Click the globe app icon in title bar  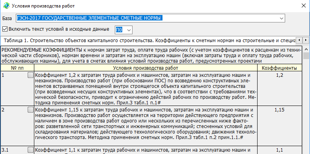[x=6, y=6]
